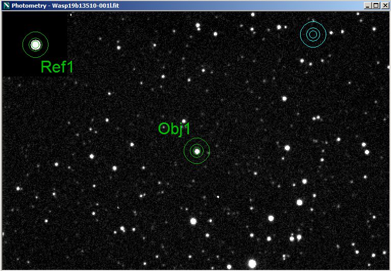The image size is (391, 271).
Task: Click the outer ring of the Obj1 annulus
Action: point(209,151)
